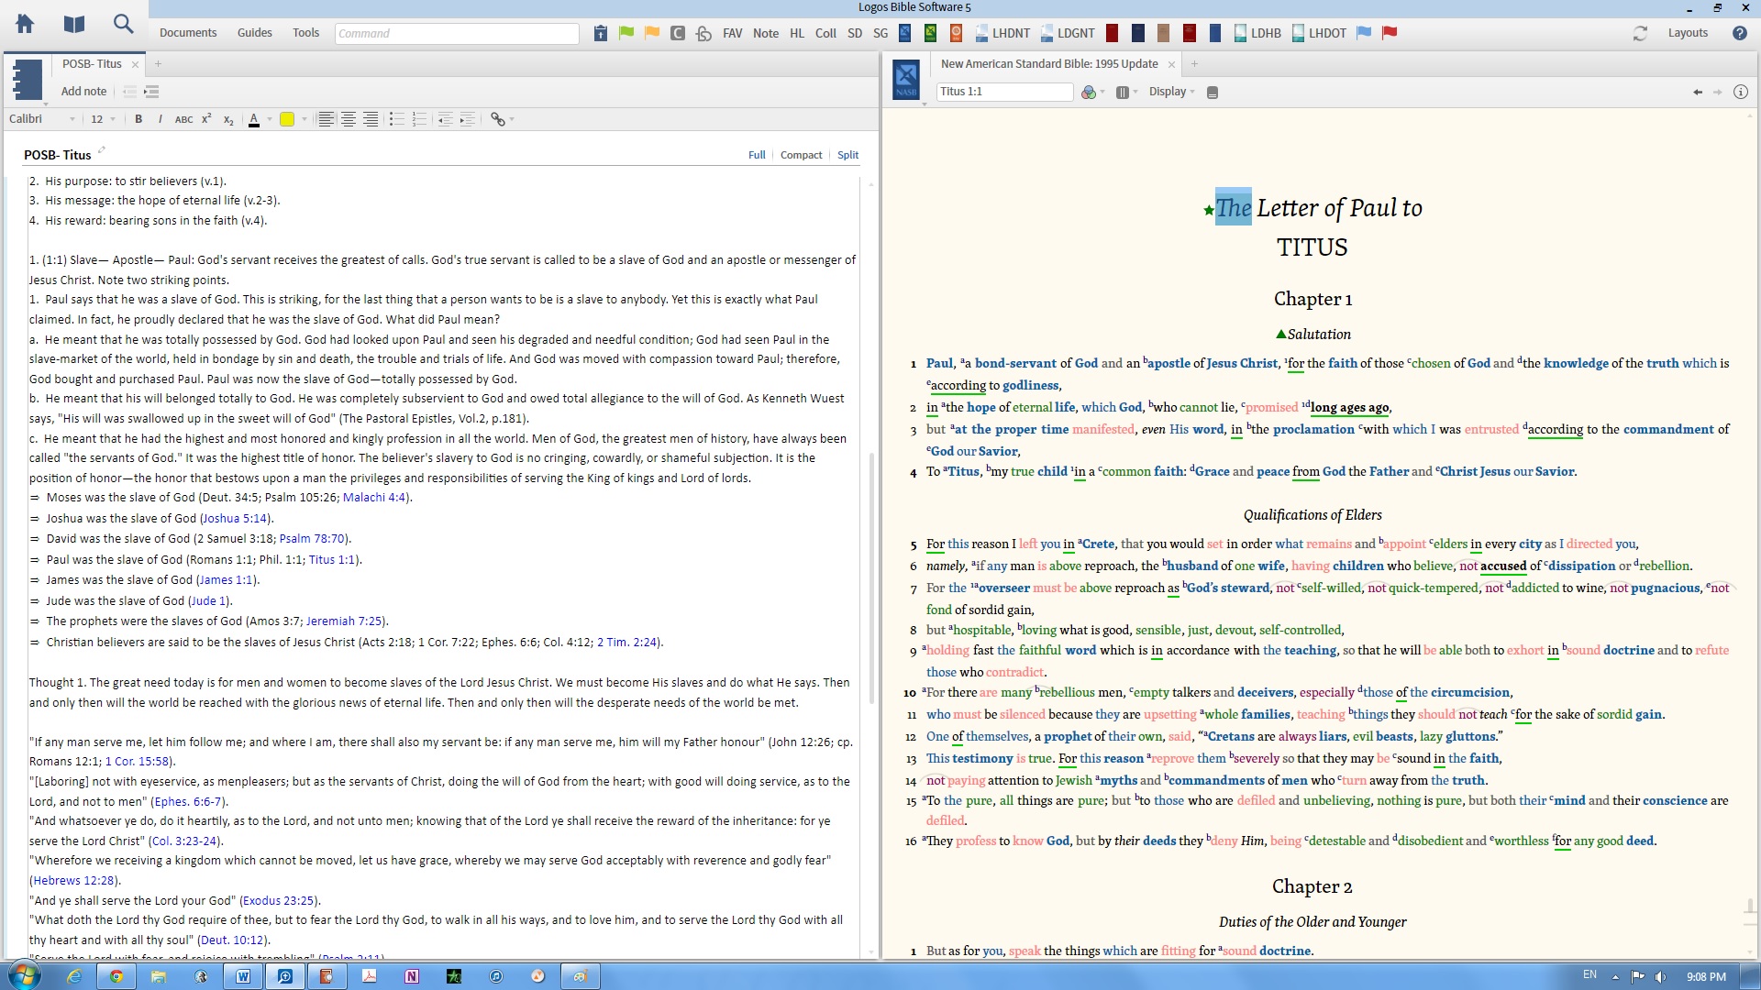Click the Titus 1:1 reference box
This screenshot has height=990, width=1761.
coord(1004,92)
